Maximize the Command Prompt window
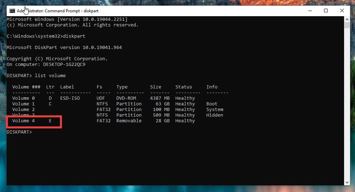 click(326, 11)
